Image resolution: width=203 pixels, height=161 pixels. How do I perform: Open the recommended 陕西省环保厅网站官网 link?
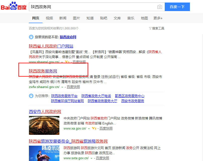coord(67,101)
